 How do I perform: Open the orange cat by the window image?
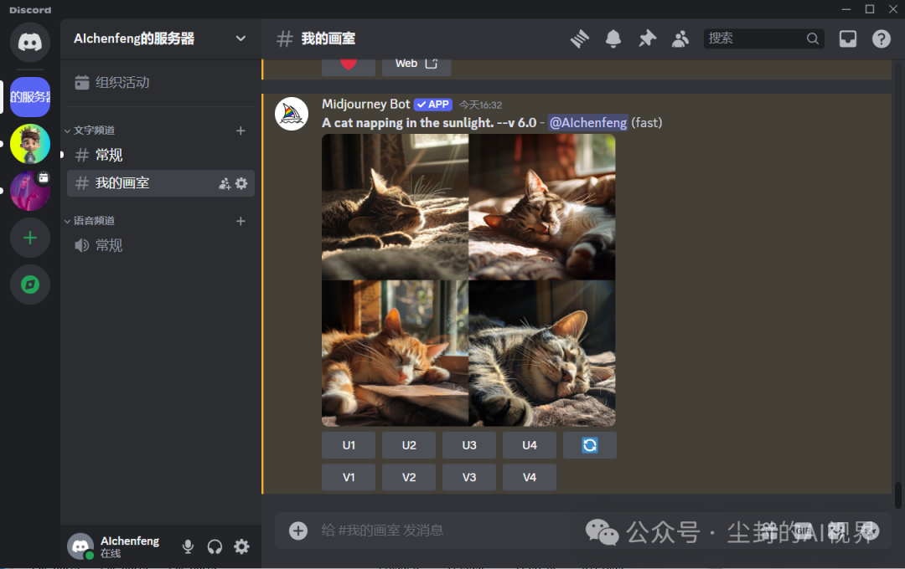[395, 353]
